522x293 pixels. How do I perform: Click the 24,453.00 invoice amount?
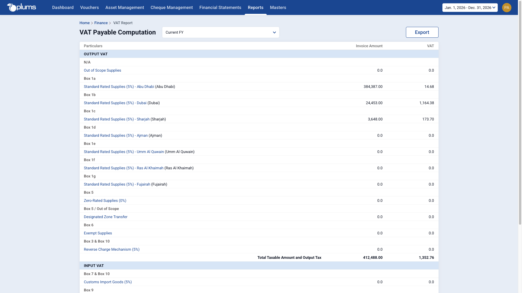(374, 103)
